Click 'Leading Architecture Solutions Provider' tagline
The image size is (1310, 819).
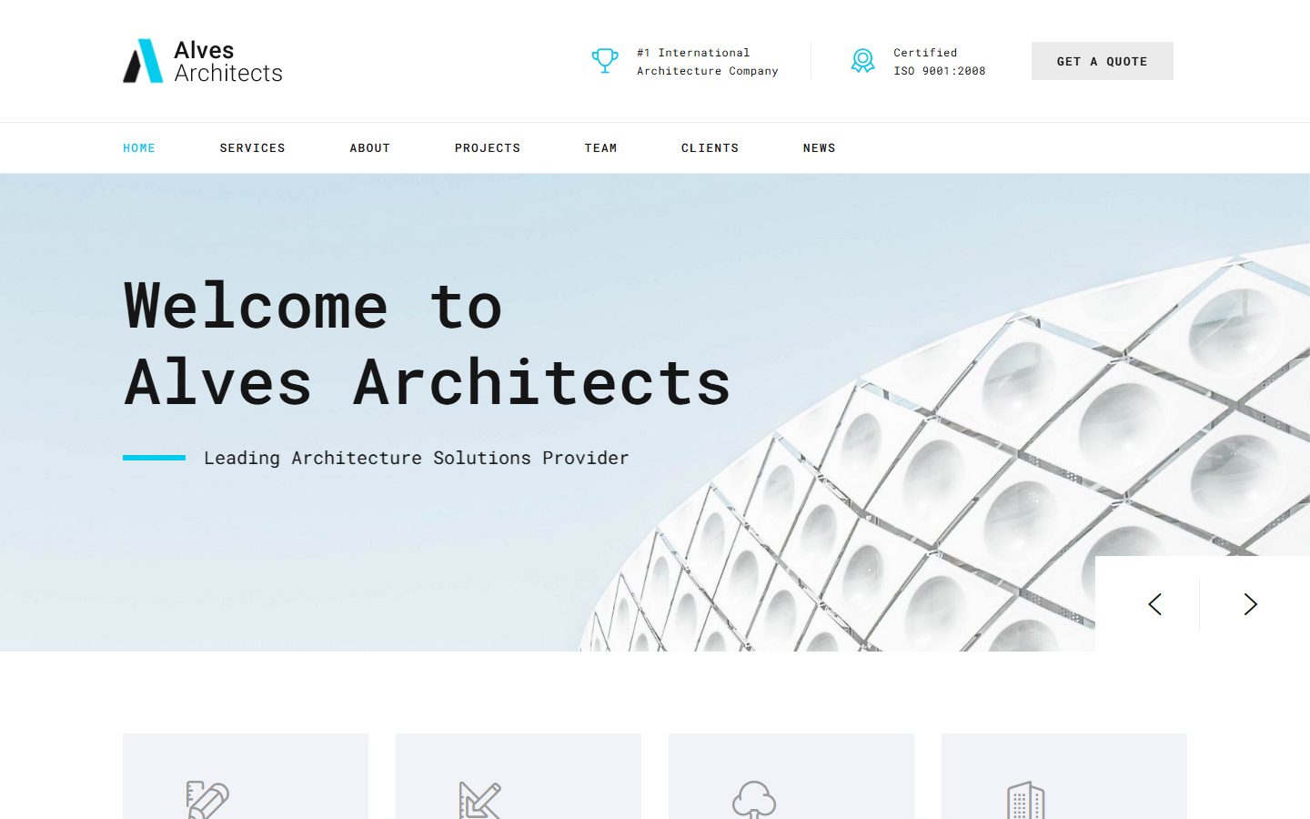click(x=417, y=458)
